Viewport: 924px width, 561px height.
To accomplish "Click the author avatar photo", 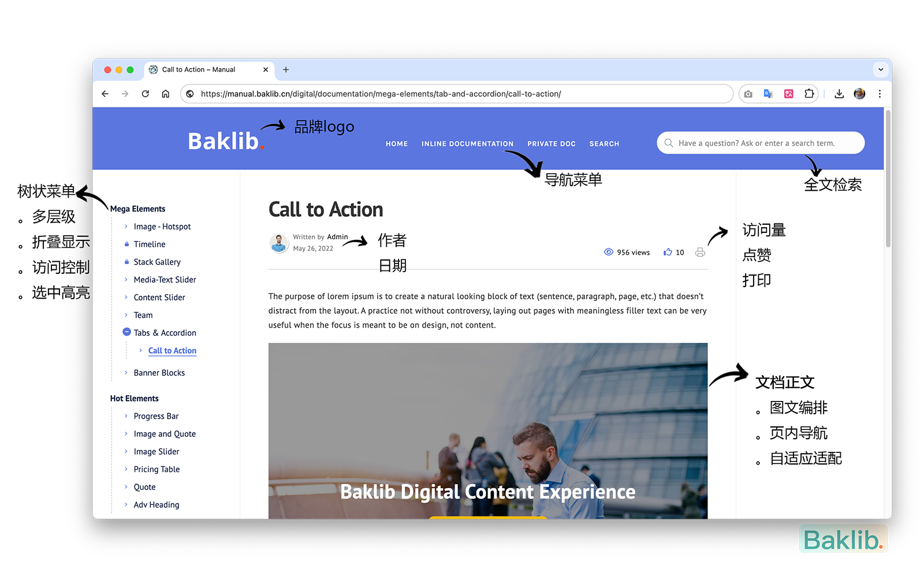I will (279, 243).
